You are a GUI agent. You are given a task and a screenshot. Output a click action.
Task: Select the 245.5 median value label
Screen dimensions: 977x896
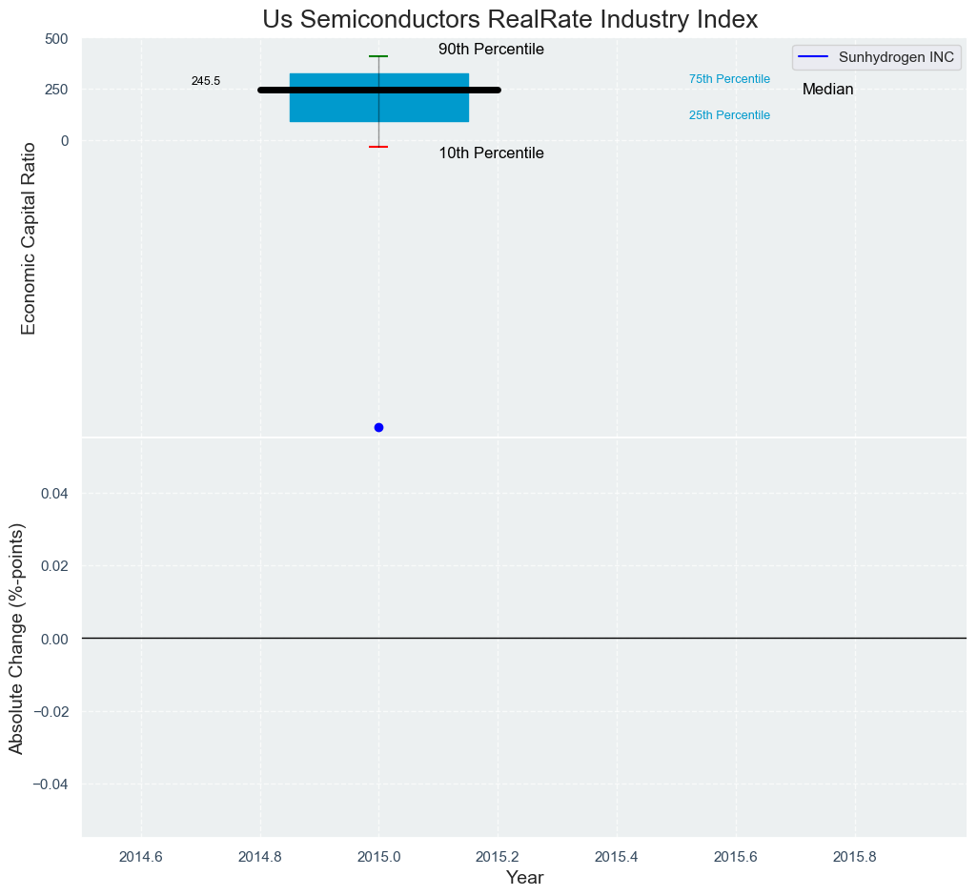point(205,81)
